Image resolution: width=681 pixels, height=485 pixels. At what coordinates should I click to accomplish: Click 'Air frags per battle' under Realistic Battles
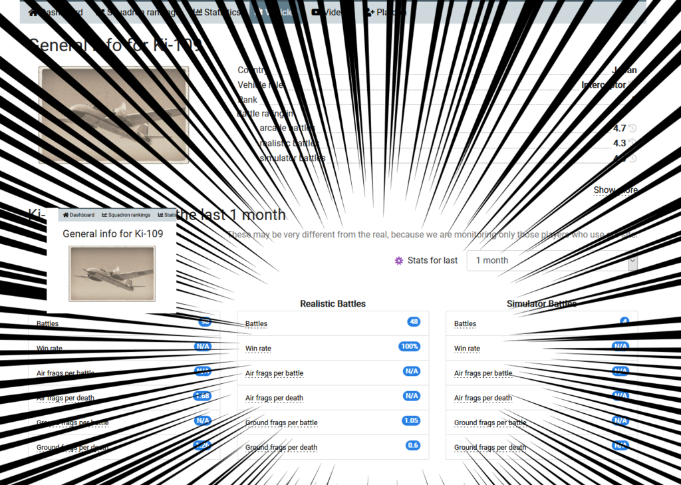point(274,373)
